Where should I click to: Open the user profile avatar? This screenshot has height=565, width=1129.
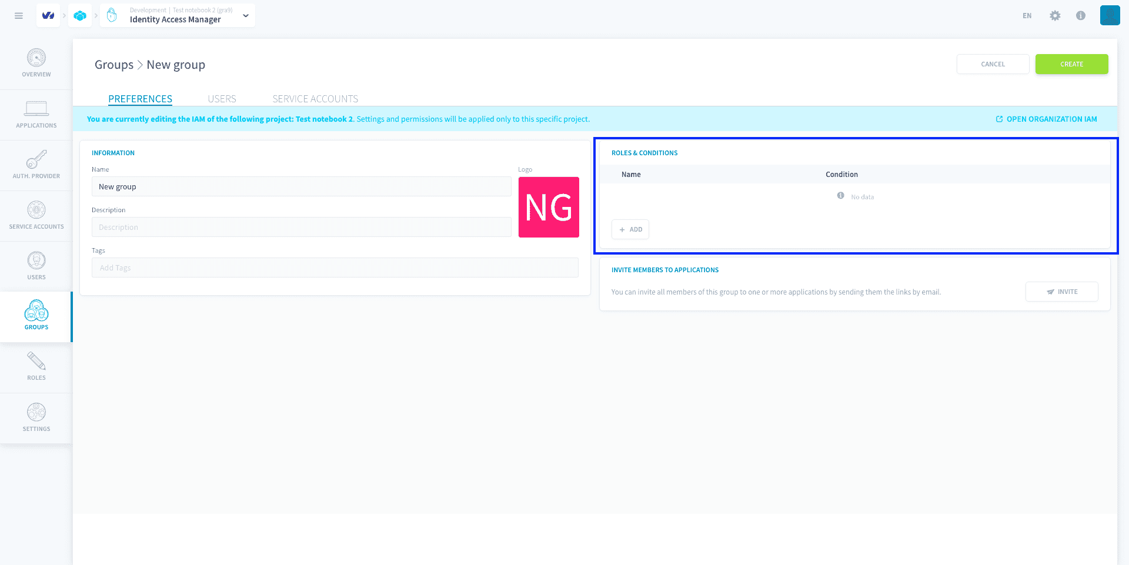(1110, 15)
